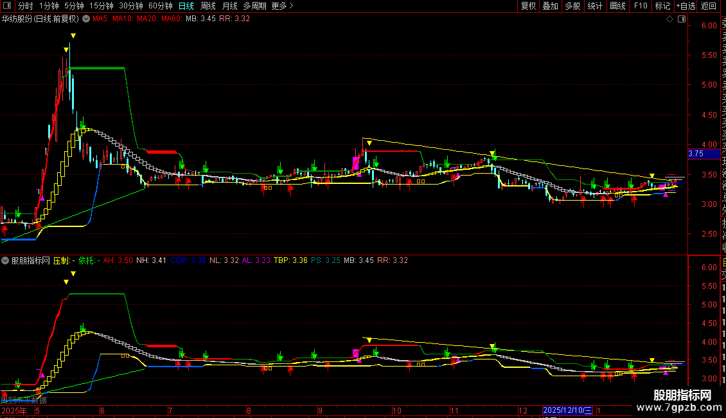Click the 返回 back button
The width and height of the screenshot is (726, 418).
click(x=709, y=6)
